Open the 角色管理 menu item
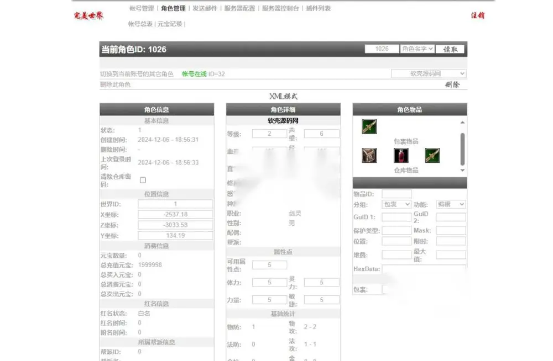Image resolution: width=553 pixels, height=361 pixels. pyautogui.click(x=173, y=8)
